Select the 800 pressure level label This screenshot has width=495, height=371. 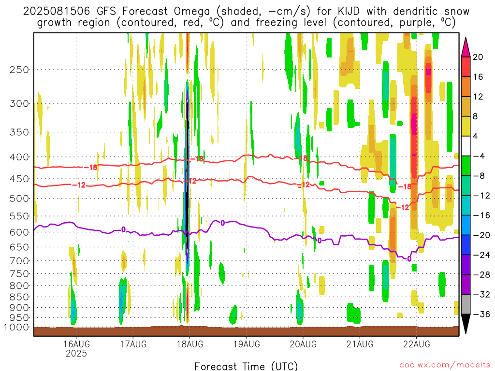click(x=19, y=286)
